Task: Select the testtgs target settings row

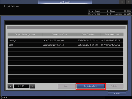Action: [65, 41]
